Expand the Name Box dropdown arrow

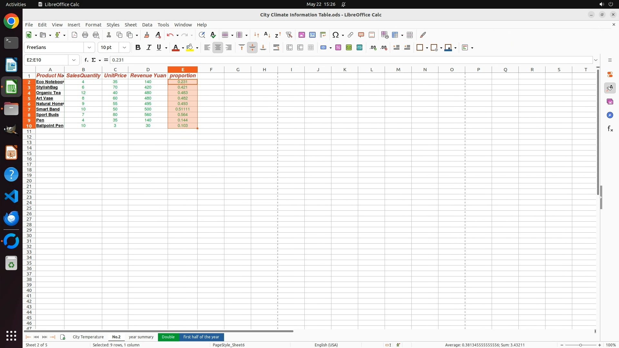(x=74, y=60)
